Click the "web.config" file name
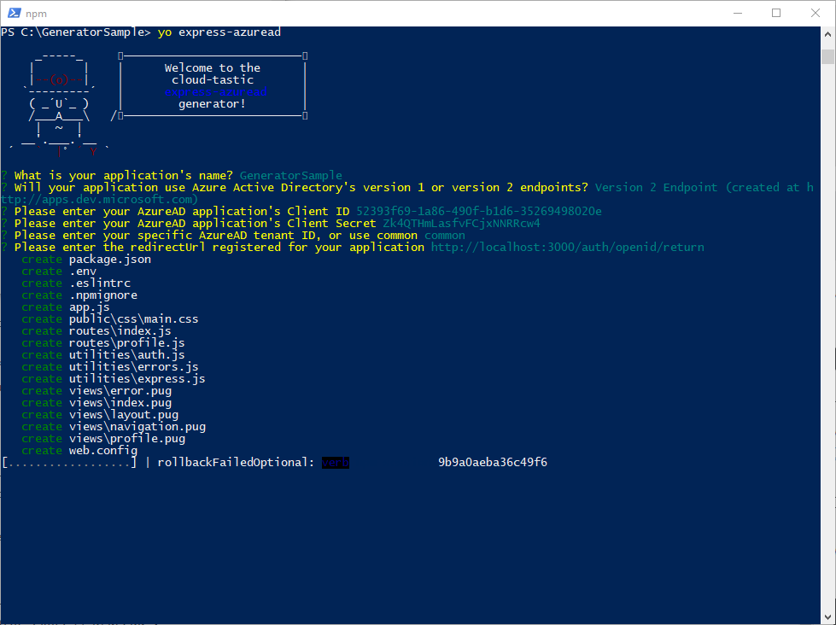This screenshot has width=836, height=625. click(103, 451)
